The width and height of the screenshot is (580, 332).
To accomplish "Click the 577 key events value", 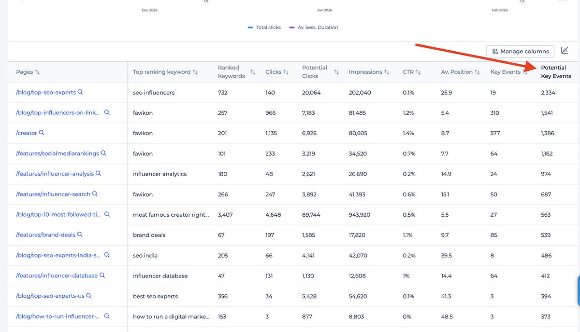I will point(495,133).
